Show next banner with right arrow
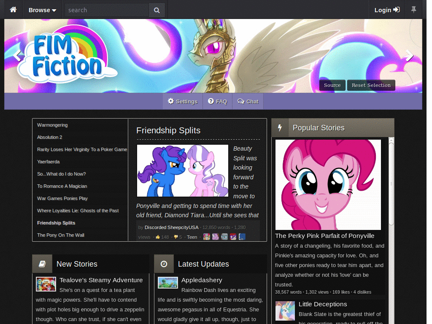The width and height of the screenshot is (432, 324). pyautogui.click(x=409, y=55)
